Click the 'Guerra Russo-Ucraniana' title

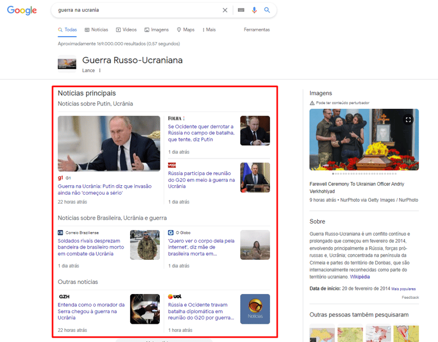pos(133,60)
